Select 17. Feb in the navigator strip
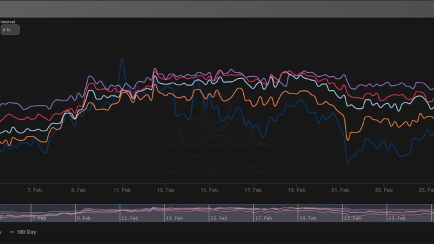 coord(263,218)
